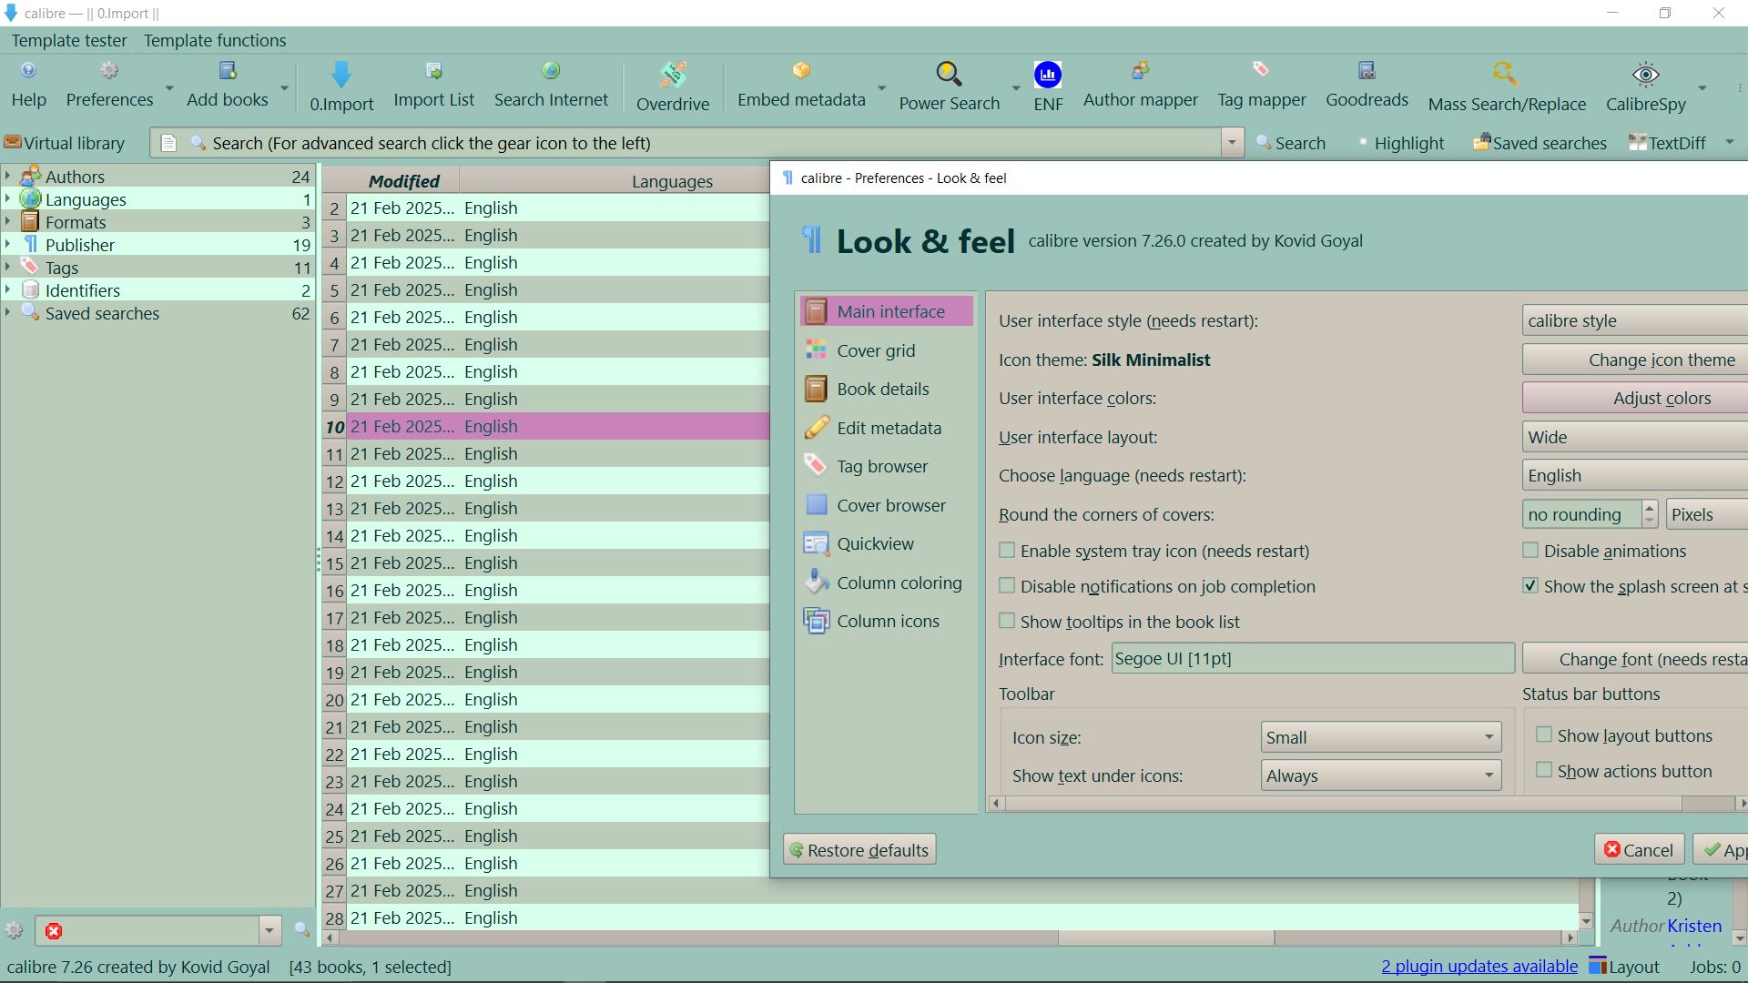Click the Restore defaults button
This screenshot has height=983, width=1748.
[859, 850]
